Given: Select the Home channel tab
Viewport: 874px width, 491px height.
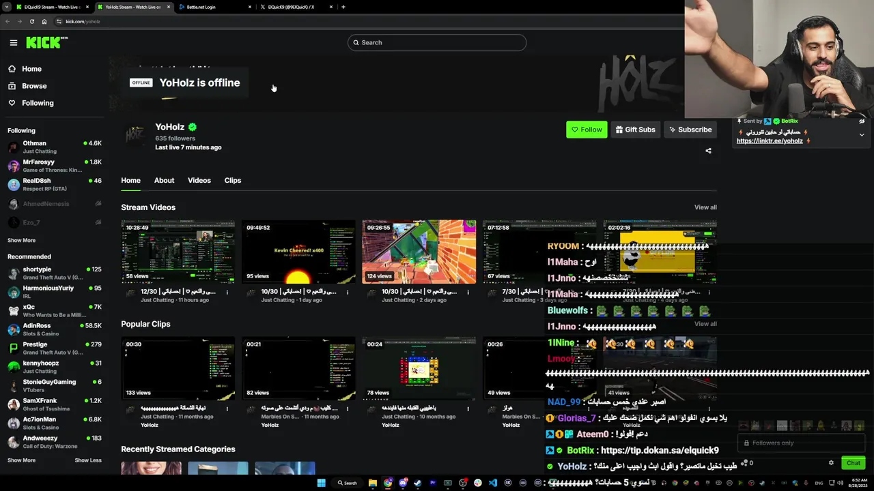Looking at the screenshot, I should pyautogui.click(x=130, y=181).
